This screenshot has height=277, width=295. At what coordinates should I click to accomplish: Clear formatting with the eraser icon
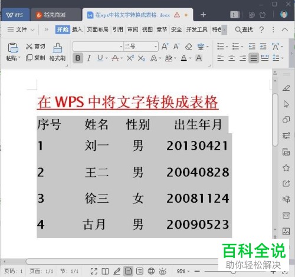tap(189, 47)
